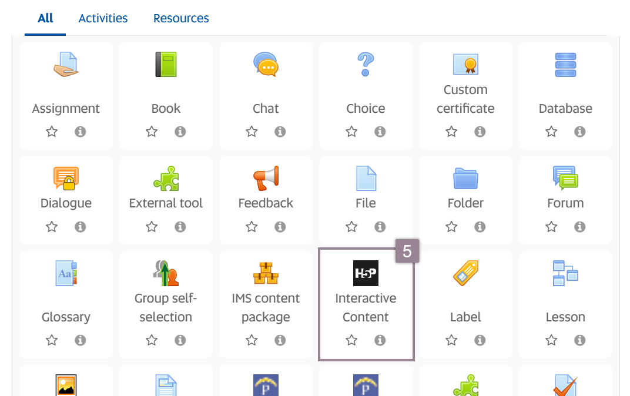Open the Book activity
630x396 pixels.
click(x=166, y=65)
